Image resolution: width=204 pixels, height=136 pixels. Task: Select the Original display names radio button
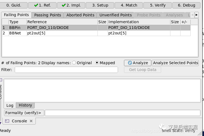74,63
